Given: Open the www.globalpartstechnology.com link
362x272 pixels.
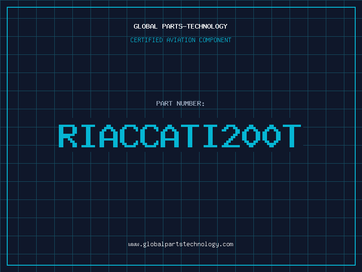Looking at the screenshot, I should tap(181, 244).
